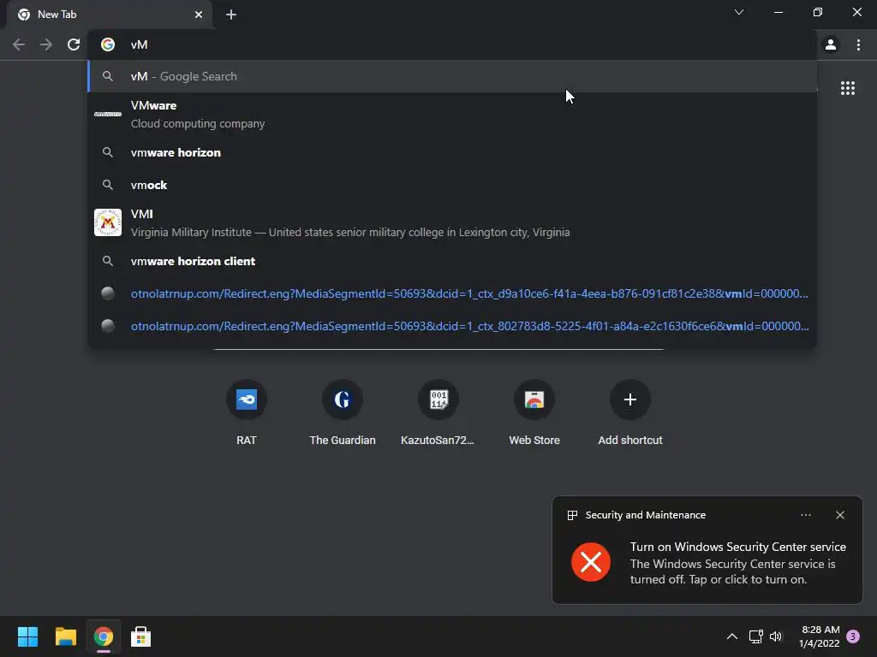Open File Explorer from the taskbar

(66, 636)
